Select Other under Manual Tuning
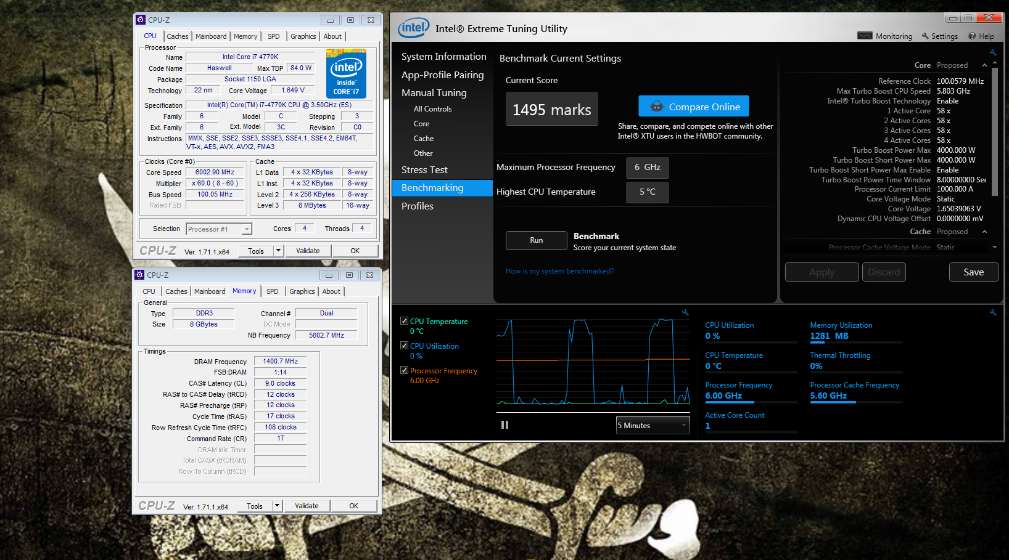This screenshot has height=560, width=1009. (x=423, y=153)
